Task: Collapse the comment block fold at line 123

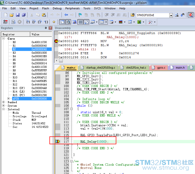Action: [71, 161]
